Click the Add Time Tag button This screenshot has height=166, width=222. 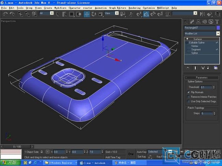coord(113,157)
